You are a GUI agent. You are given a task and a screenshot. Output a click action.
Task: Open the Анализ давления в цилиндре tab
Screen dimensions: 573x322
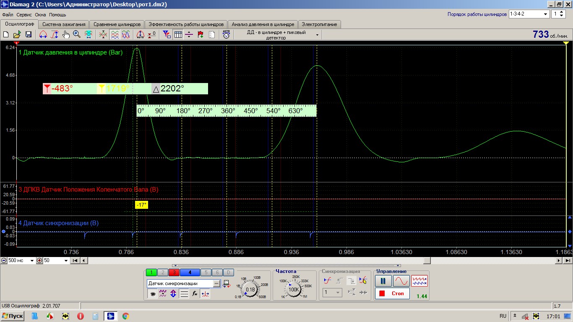pos(263,24)
